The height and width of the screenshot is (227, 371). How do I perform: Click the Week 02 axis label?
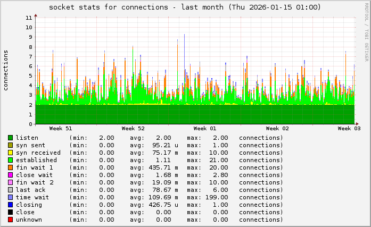[x=277, y=128]
